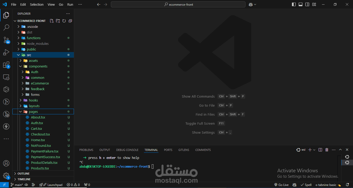Toggle the secondary side bar
Image resolution: width=353 pixels, height=188 pixels.
click(307, 4)
